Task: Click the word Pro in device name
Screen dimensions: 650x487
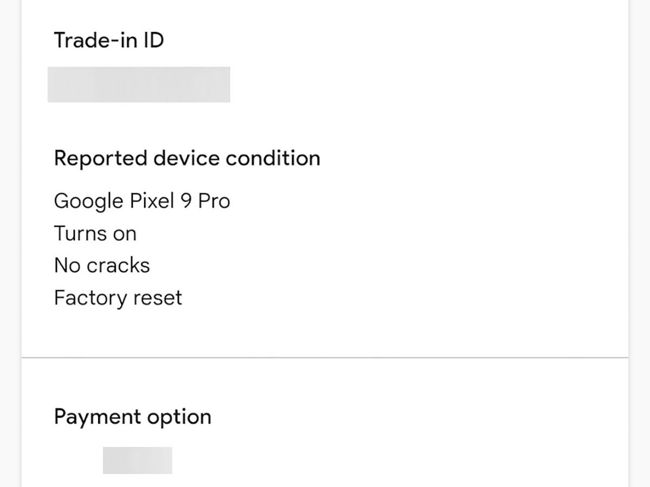Action: 214,201
